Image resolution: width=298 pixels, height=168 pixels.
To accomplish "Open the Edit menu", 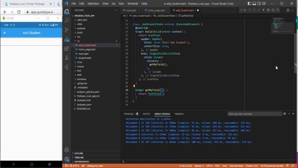I will point(81,4).
